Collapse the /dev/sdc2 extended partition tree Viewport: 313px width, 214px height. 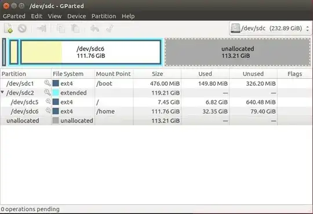coord(2,92)
